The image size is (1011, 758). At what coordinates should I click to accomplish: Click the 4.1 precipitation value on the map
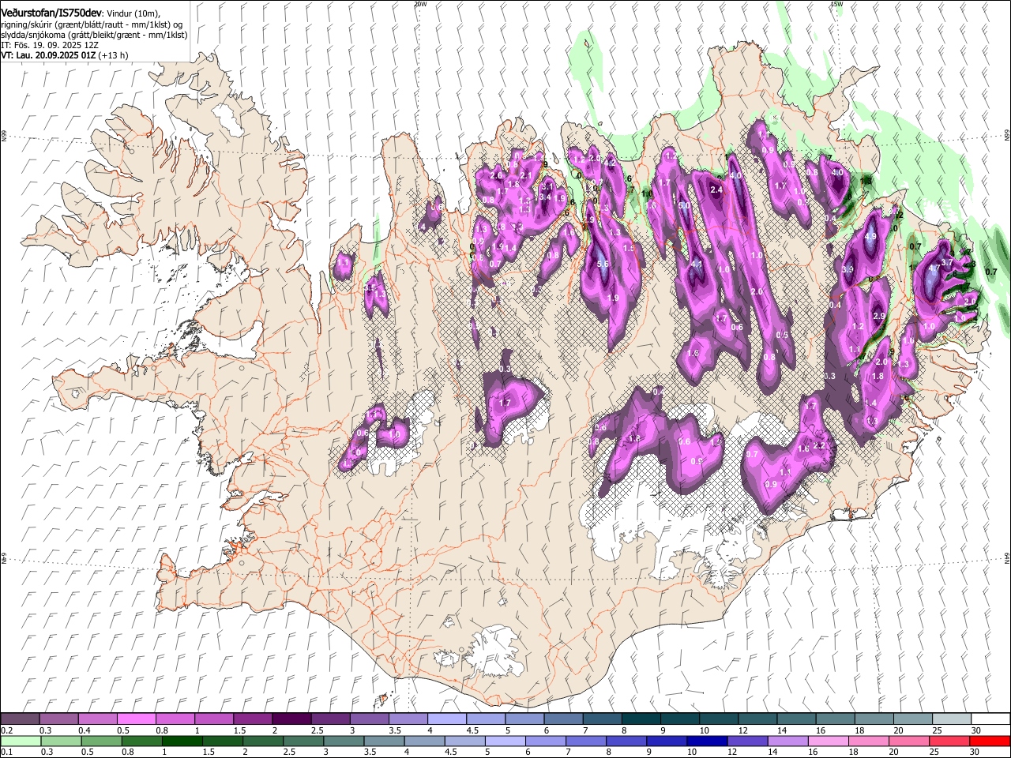coord(697,265)
